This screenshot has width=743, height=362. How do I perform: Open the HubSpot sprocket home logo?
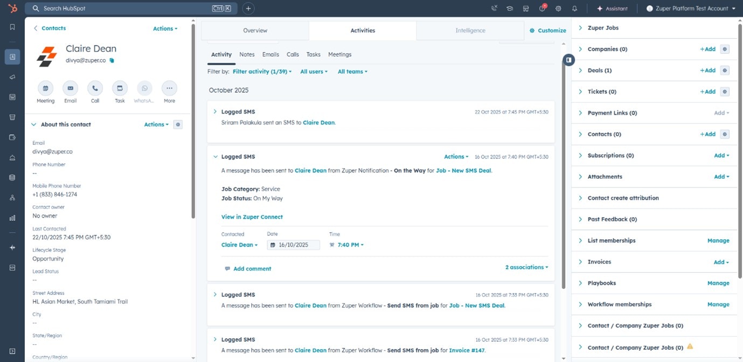(12, 8)
